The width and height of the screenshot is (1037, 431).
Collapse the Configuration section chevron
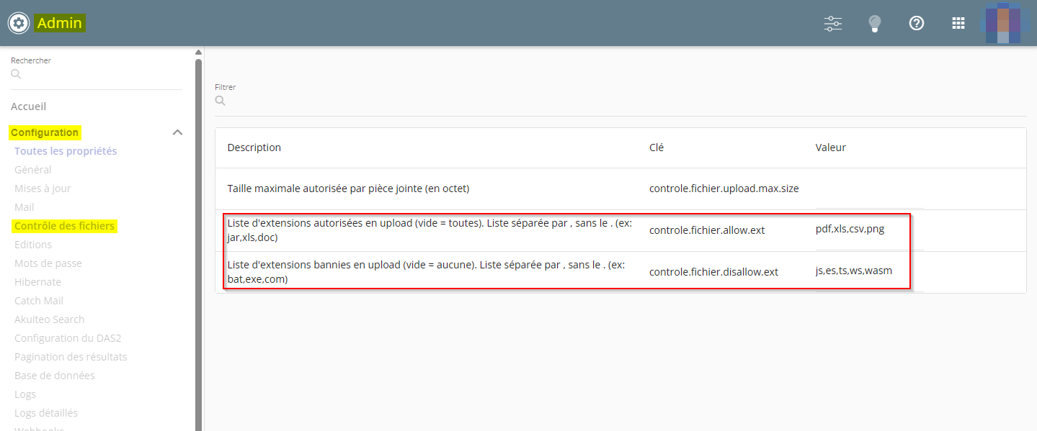[x=177, y=132]
